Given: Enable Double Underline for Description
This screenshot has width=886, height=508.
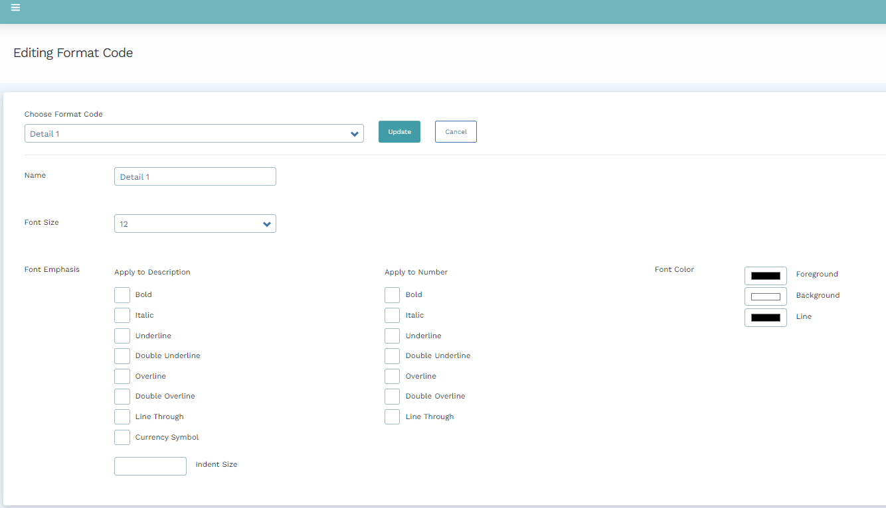Looking at the screenshot, I should 122,355.
